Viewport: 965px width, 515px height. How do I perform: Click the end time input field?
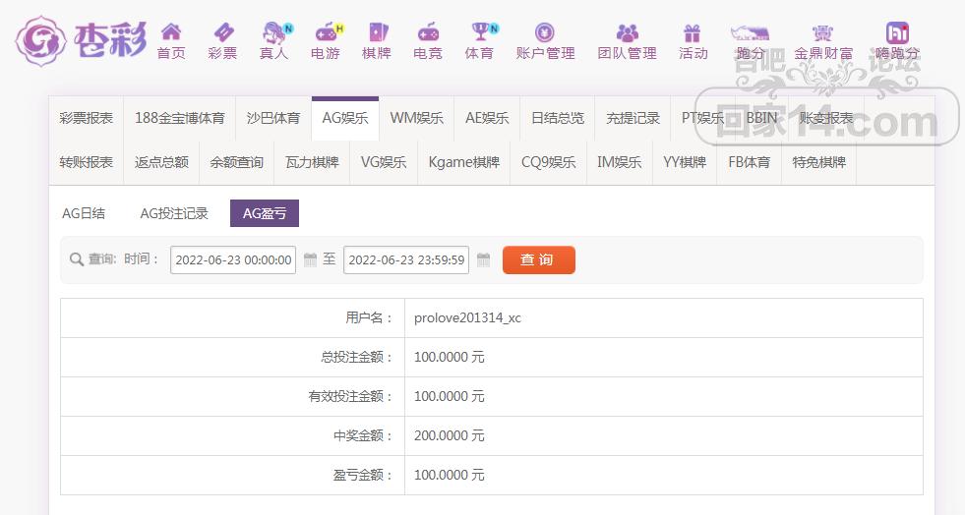406,260
